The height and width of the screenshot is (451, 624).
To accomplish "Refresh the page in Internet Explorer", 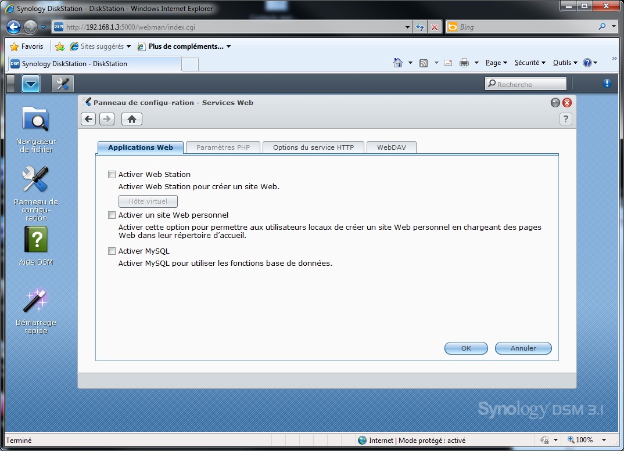I will pyautogui.click(x=420, y=27).
